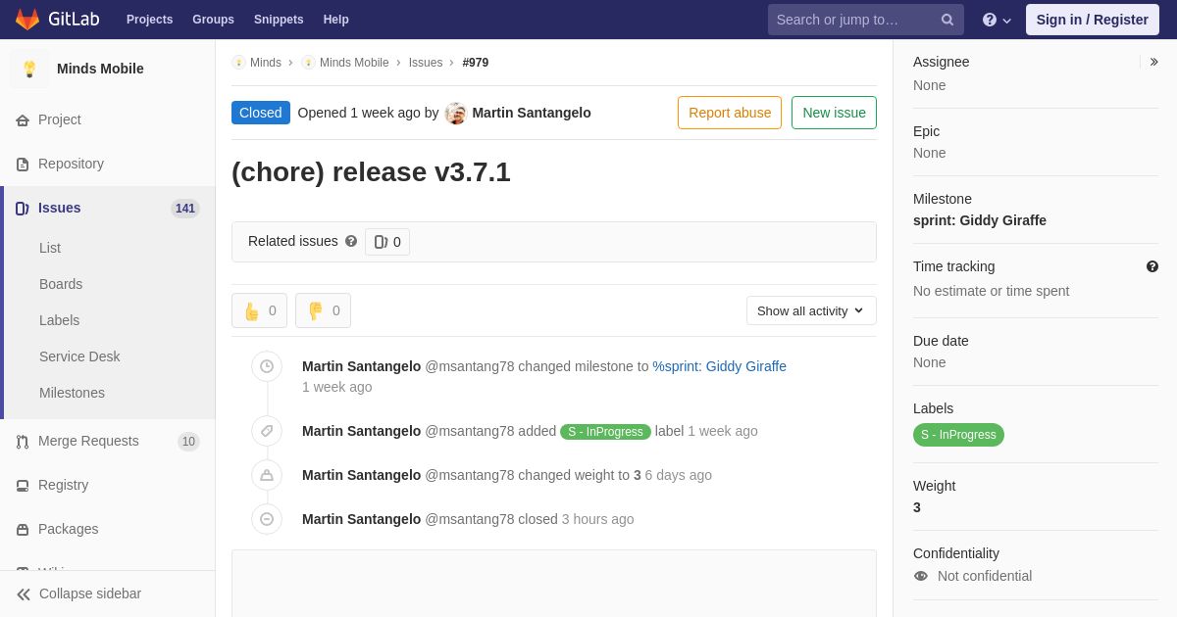Focus the Search or jump to field
Viewport: 1177px width, 617px height.
coord(853,20)
